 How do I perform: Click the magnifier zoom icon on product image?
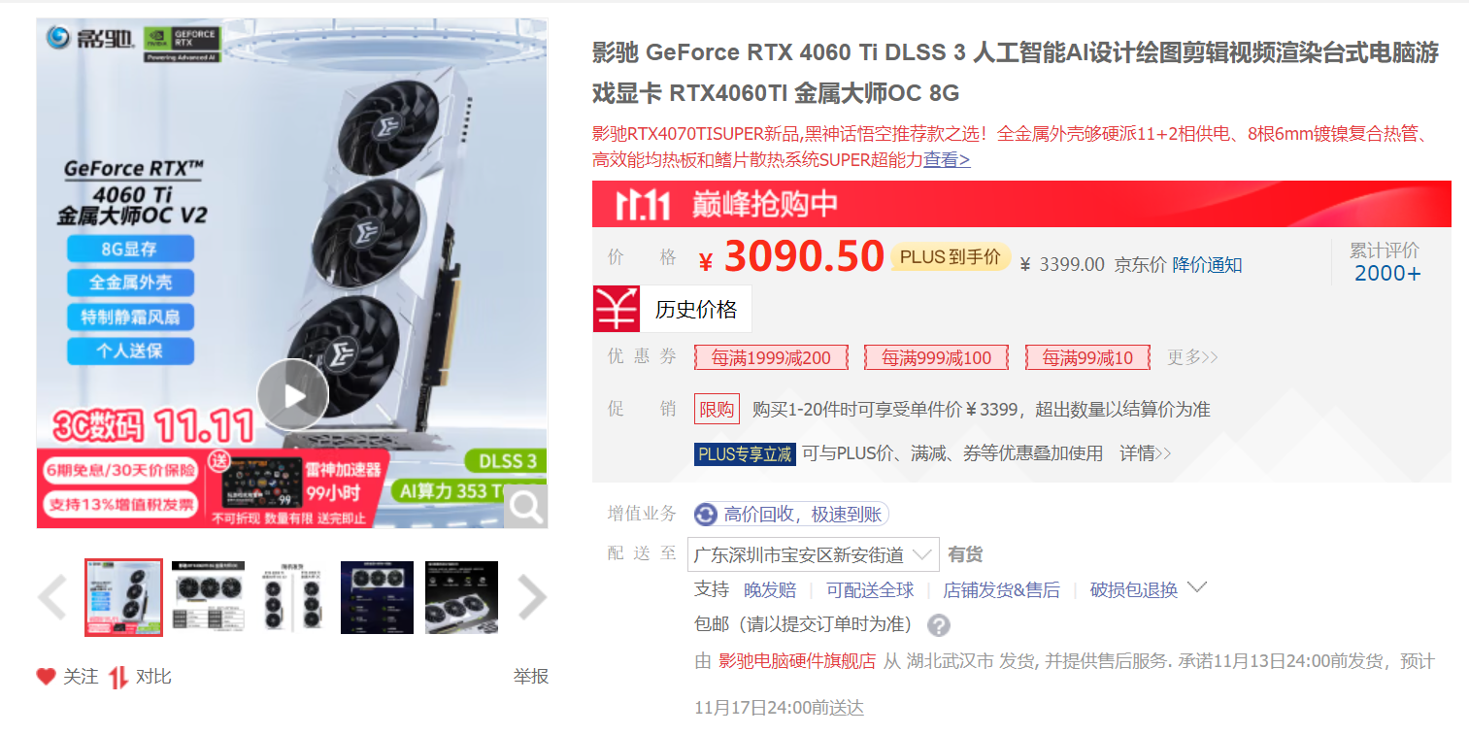click(525, 507)
